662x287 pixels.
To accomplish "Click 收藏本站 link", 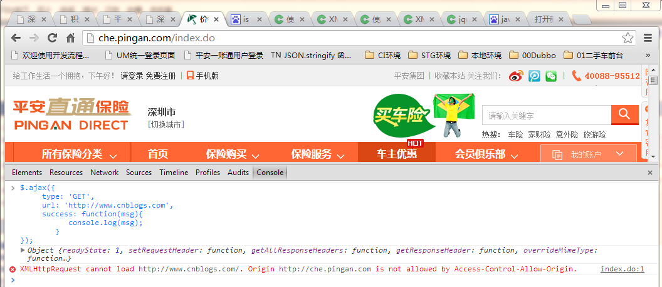I will pos(450,76).
